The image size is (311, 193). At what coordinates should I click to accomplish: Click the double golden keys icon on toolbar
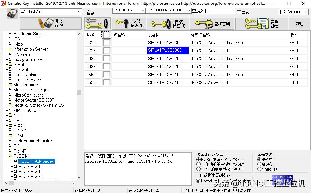click(x=95, y=23)
